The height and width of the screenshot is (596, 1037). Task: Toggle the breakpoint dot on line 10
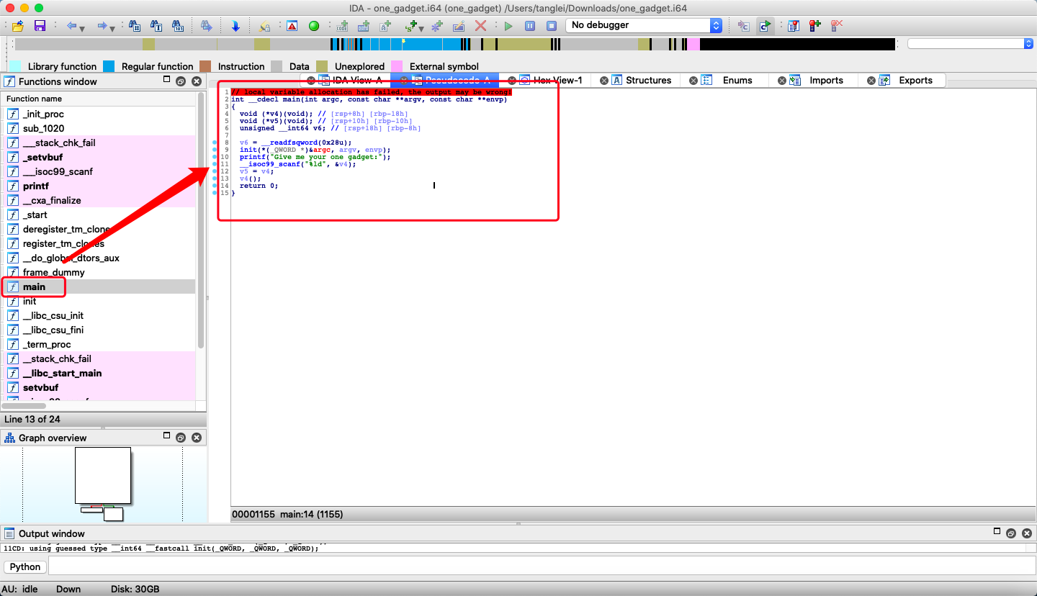coord(215,157)
